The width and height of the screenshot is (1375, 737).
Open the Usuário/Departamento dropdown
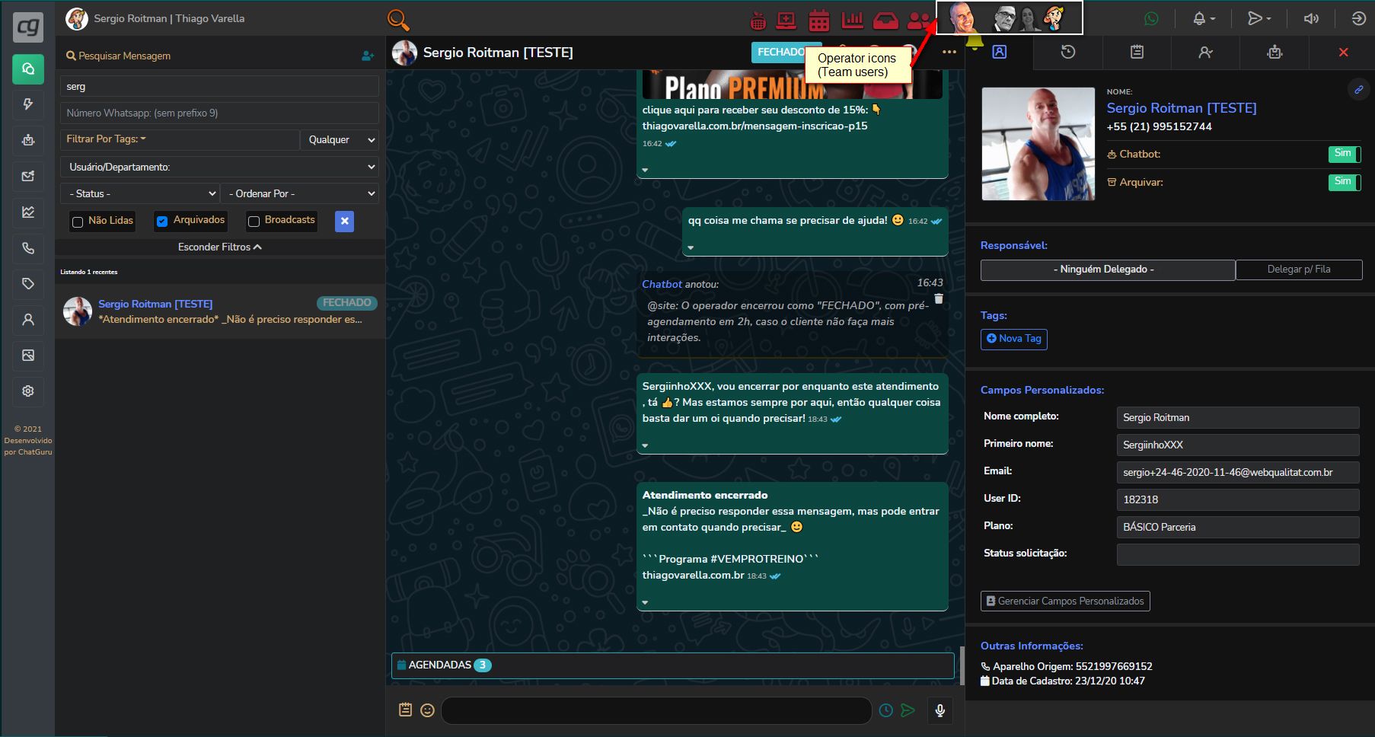pos(219,167)
